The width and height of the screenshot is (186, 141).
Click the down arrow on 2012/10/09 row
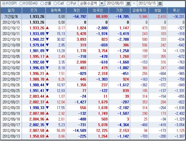[x=47, y=45]
